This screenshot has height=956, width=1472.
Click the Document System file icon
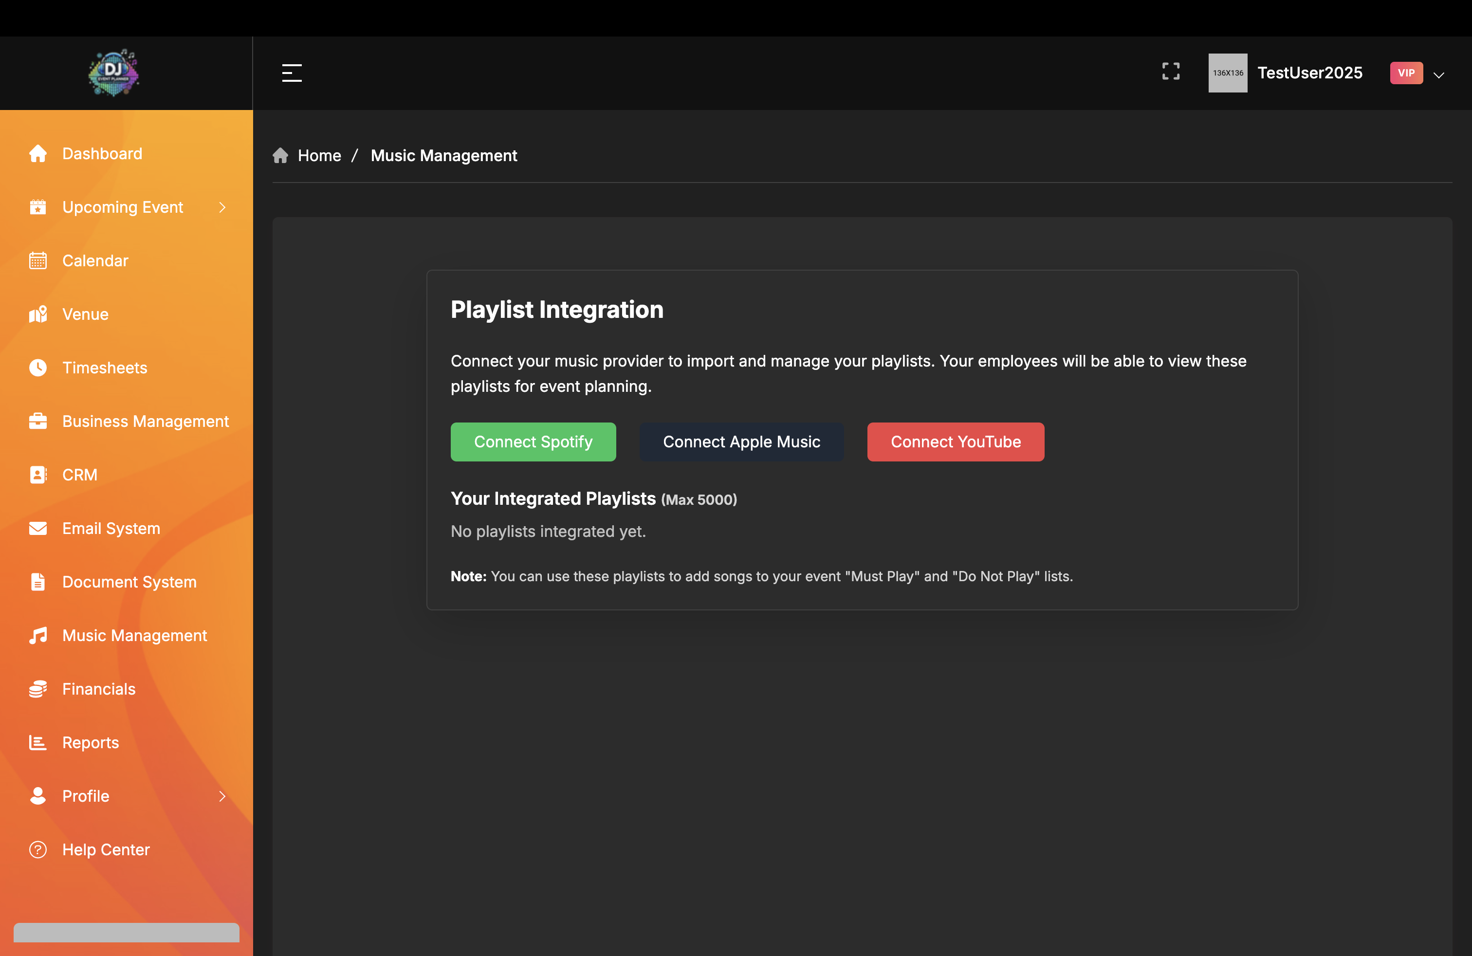38,582
